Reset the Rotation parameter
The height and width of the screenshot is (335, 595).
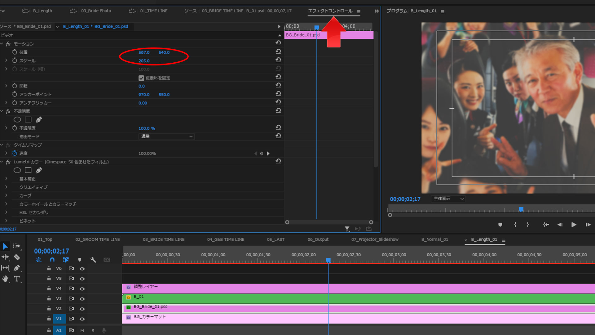coord(278,85)
